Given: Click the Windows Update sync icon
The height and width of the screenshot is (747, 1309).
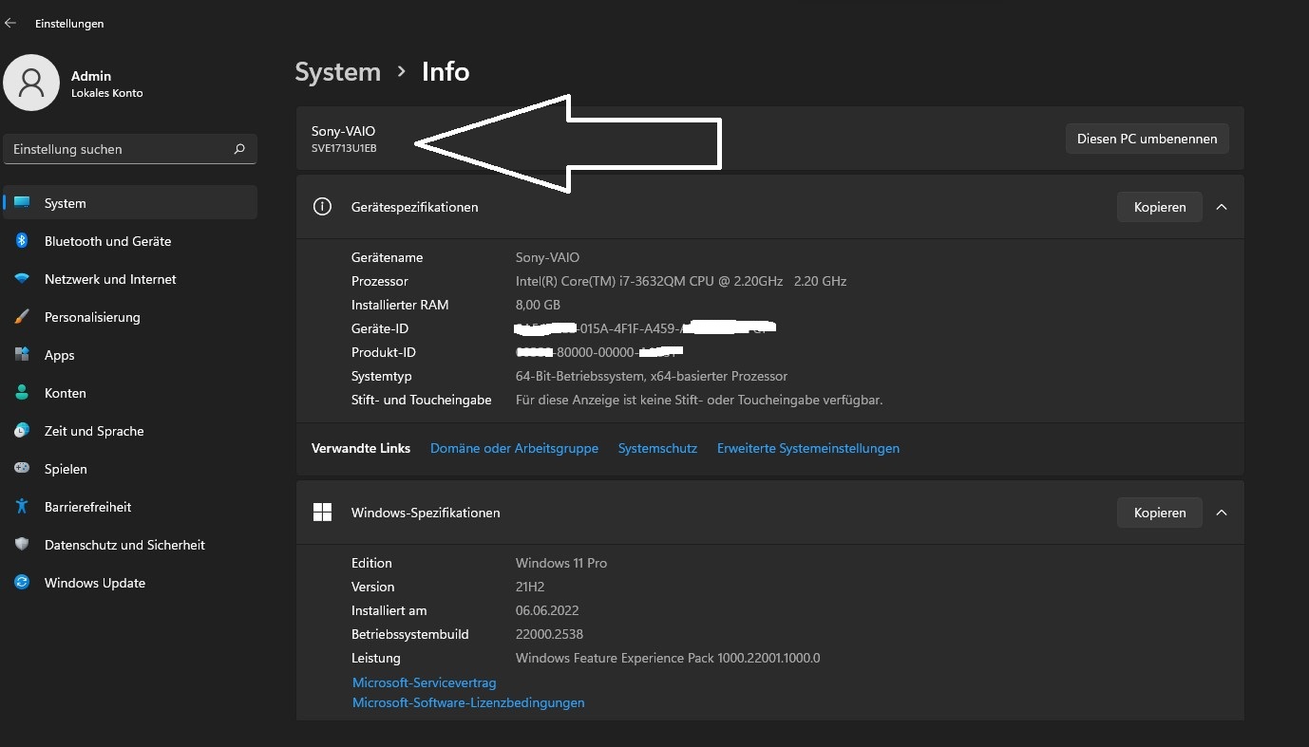Looking at the screenshot, I should (22, 583).
